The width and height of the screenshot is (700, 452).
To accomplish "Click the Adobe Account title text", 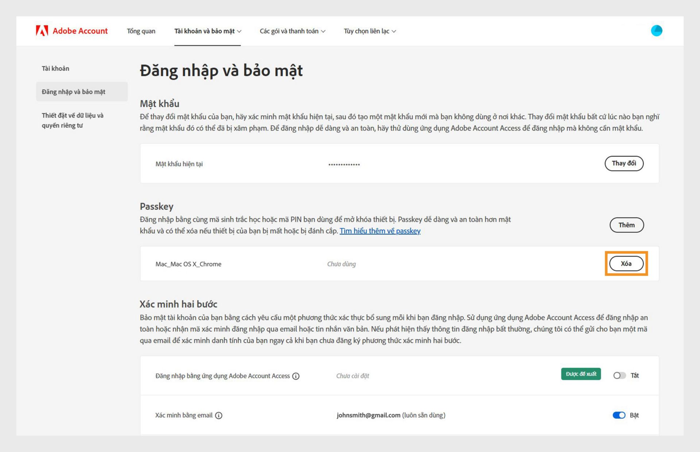I will tap(80, 31).
